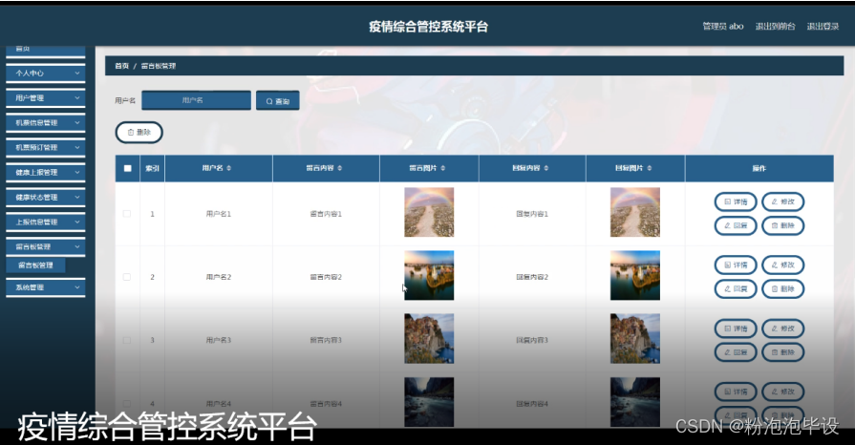Click 删除 in the 用户名3 row
This screenshot has width=855, height=445.
pyautogui.click(x=783, y=352)
